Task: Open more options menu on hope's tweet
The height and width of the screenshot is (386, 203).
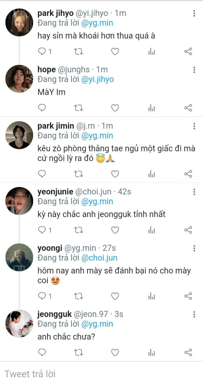Action: (194, 70)
